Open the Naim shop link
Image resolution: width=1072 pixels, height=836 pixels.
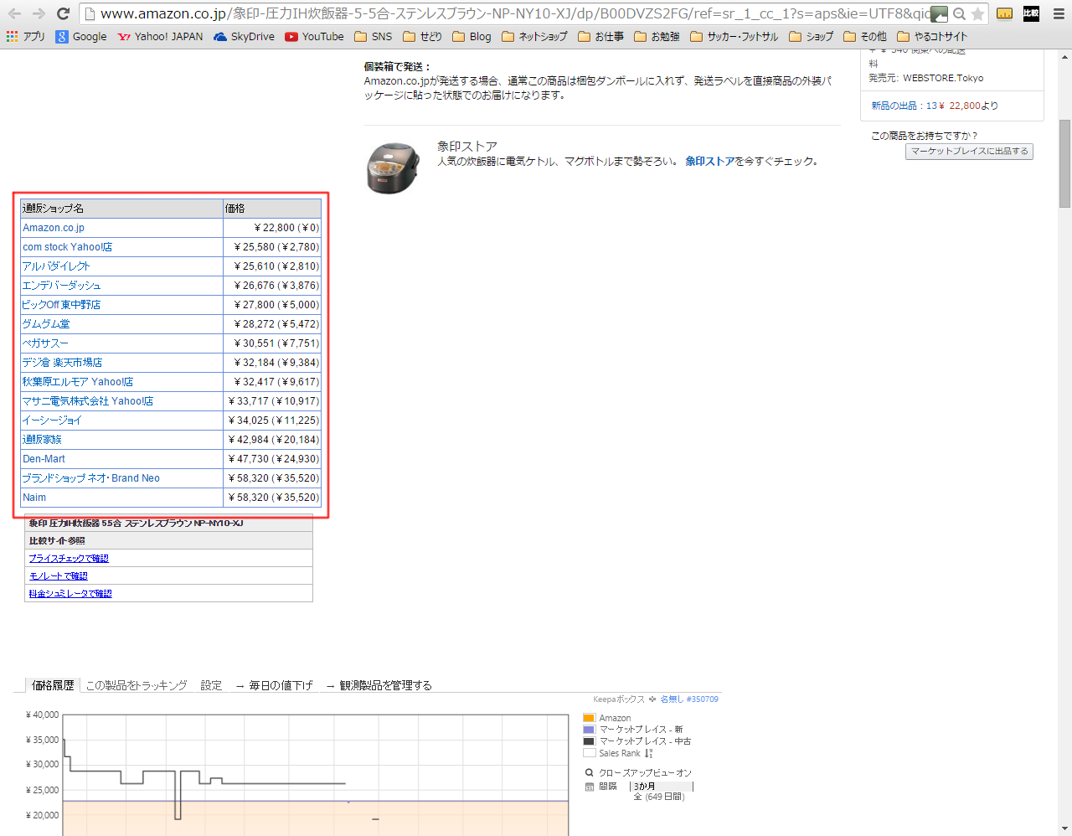(34, 498)
